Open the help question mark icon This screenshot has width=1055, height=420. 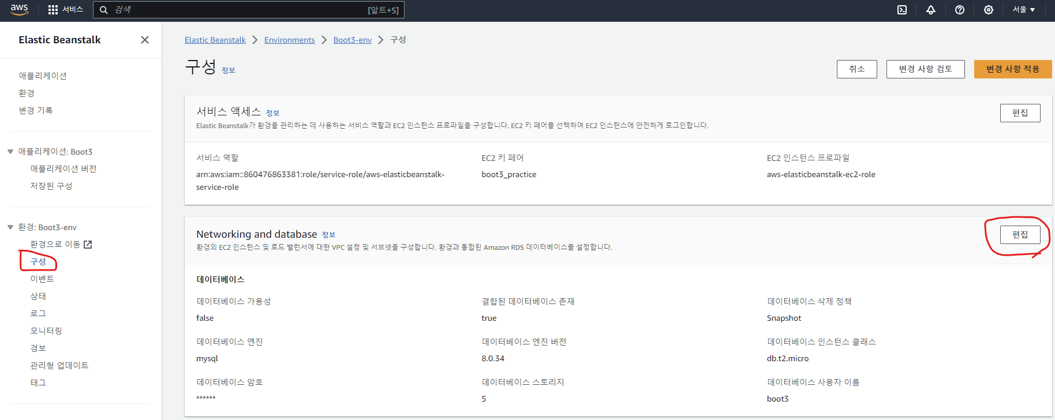point(960,10)
